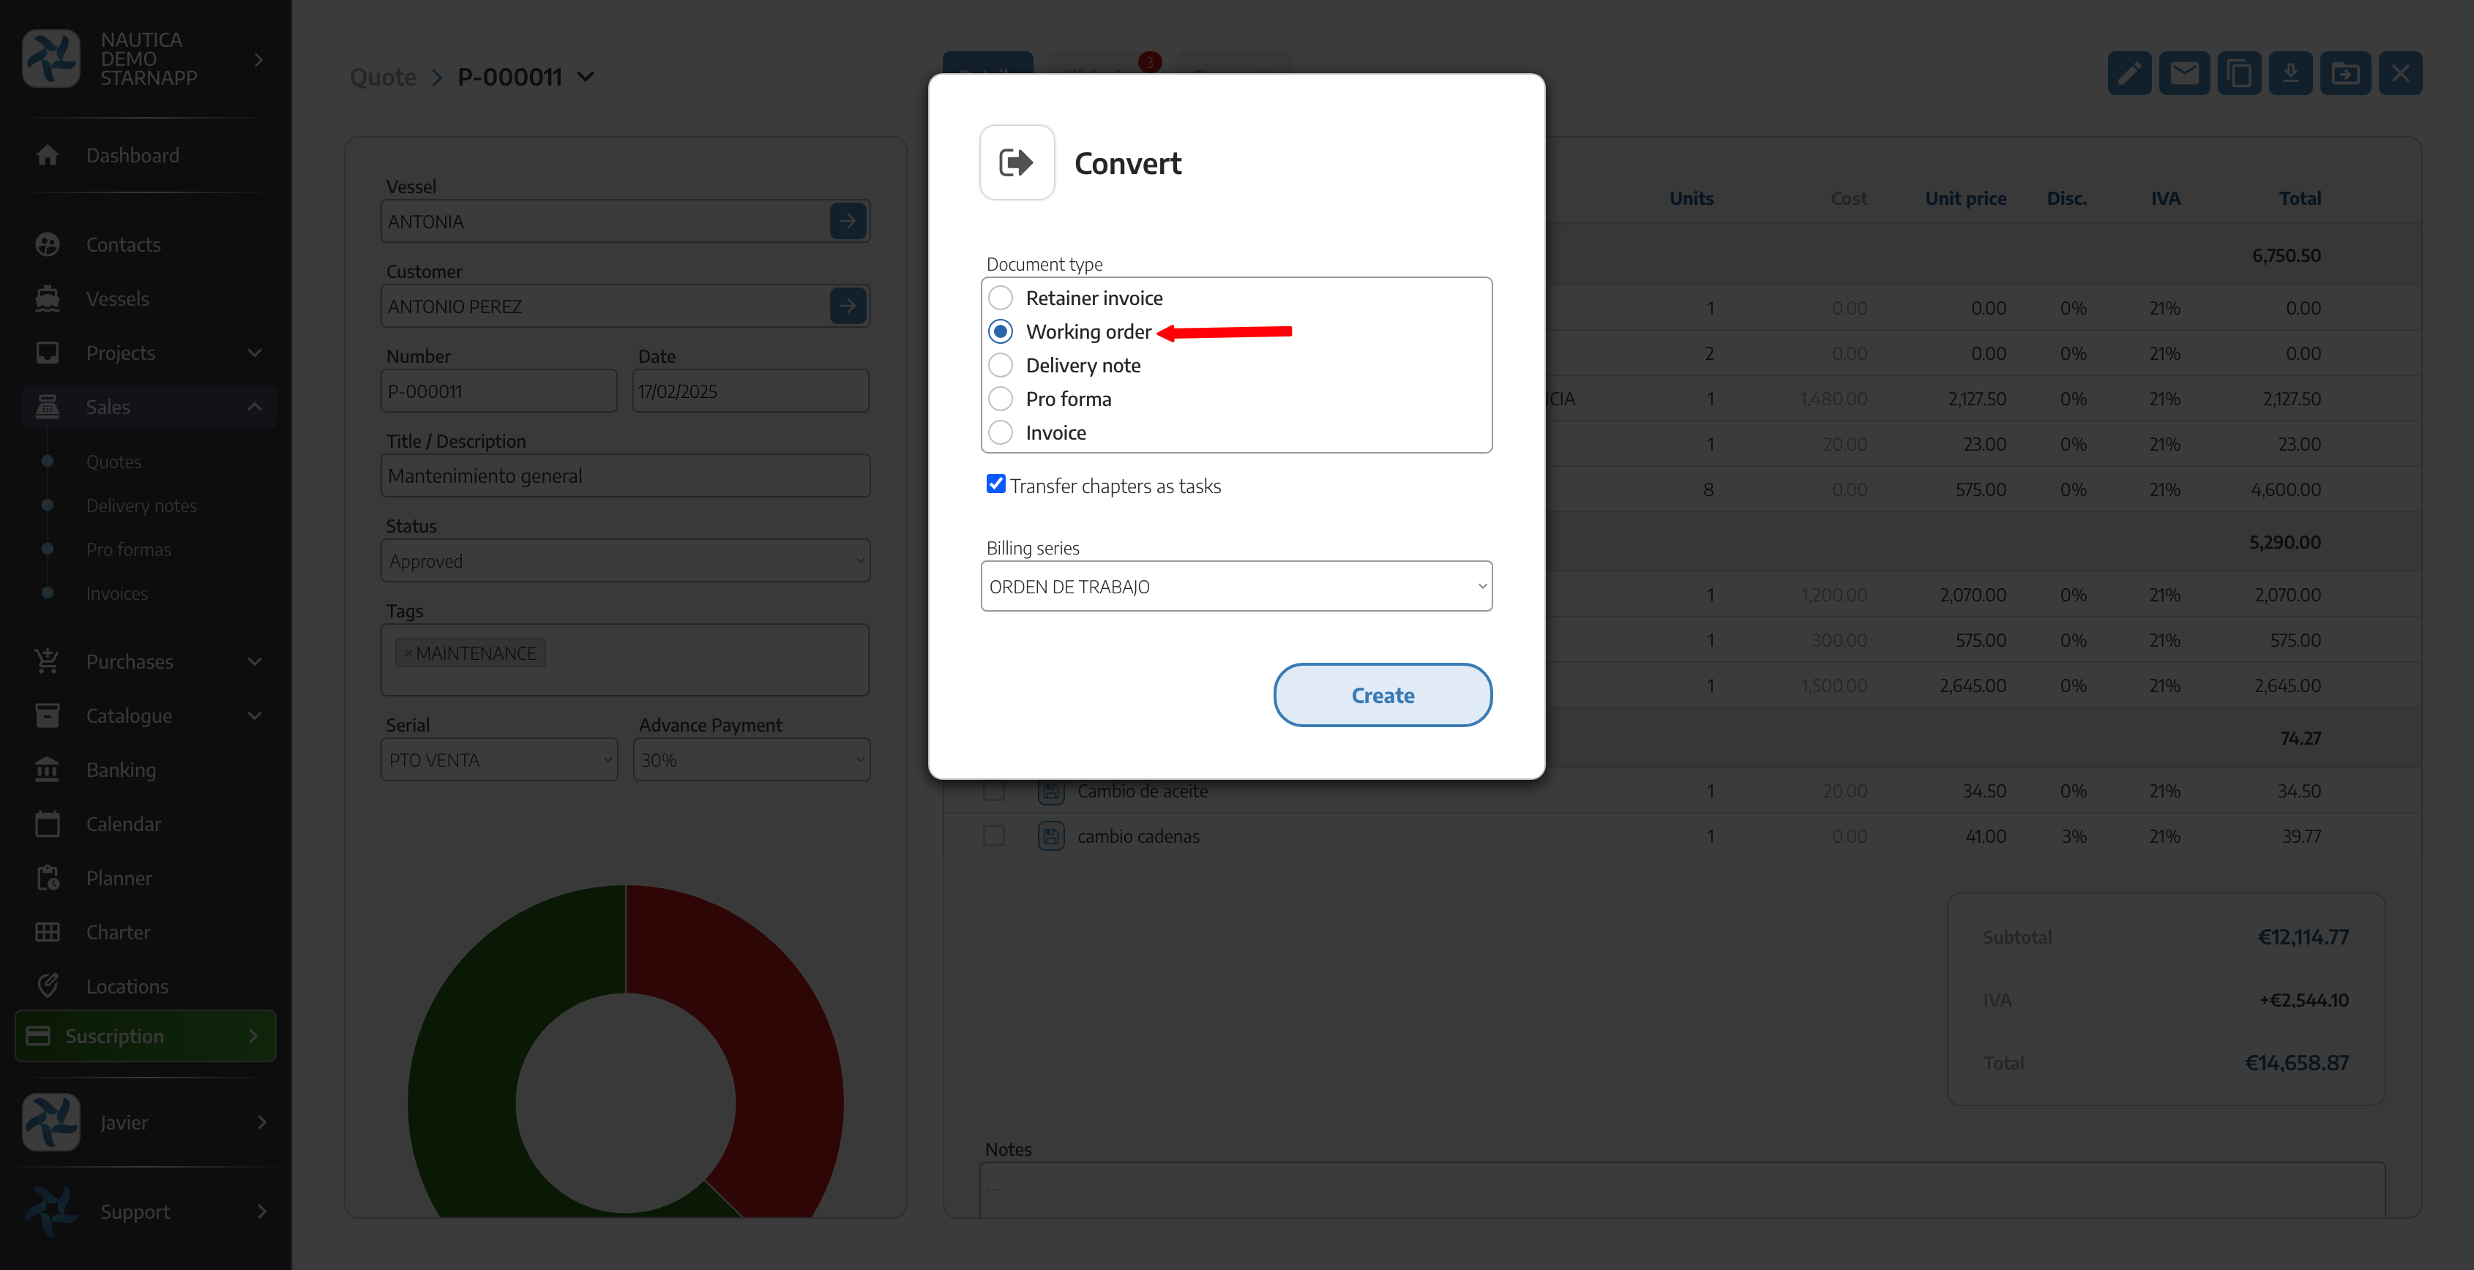Open Banking from the sidebar

(x=121, y=770)
